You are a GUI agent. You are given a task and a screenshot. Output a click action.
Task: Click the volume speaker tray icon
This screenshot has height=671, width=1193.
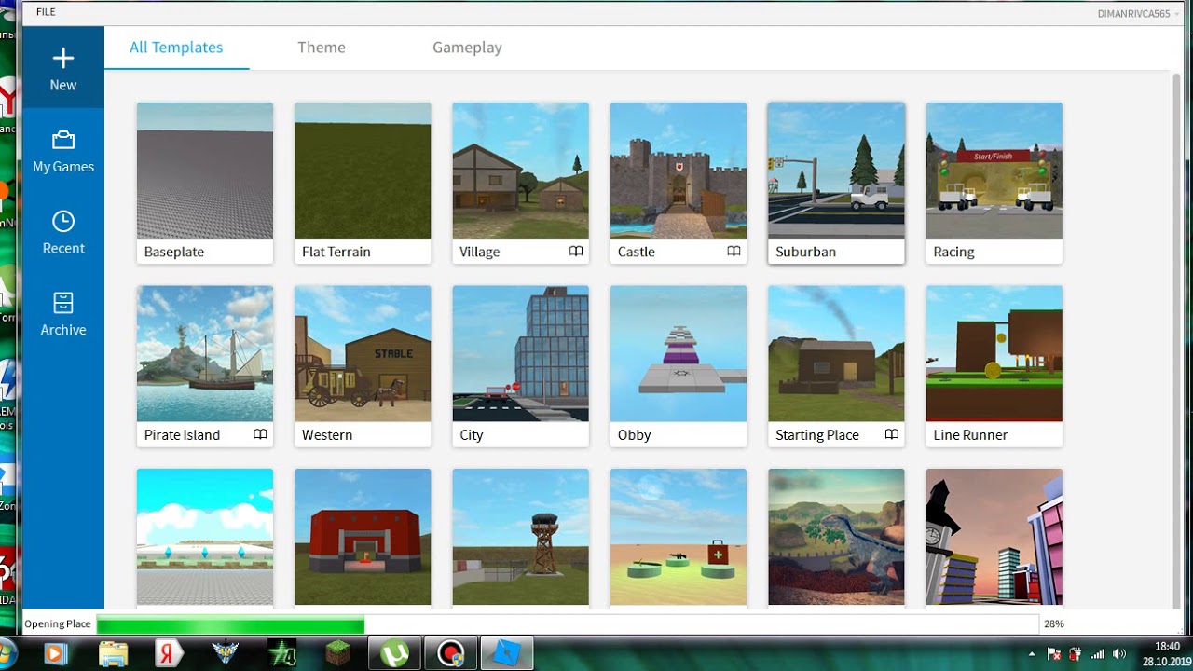point(1119,654)
